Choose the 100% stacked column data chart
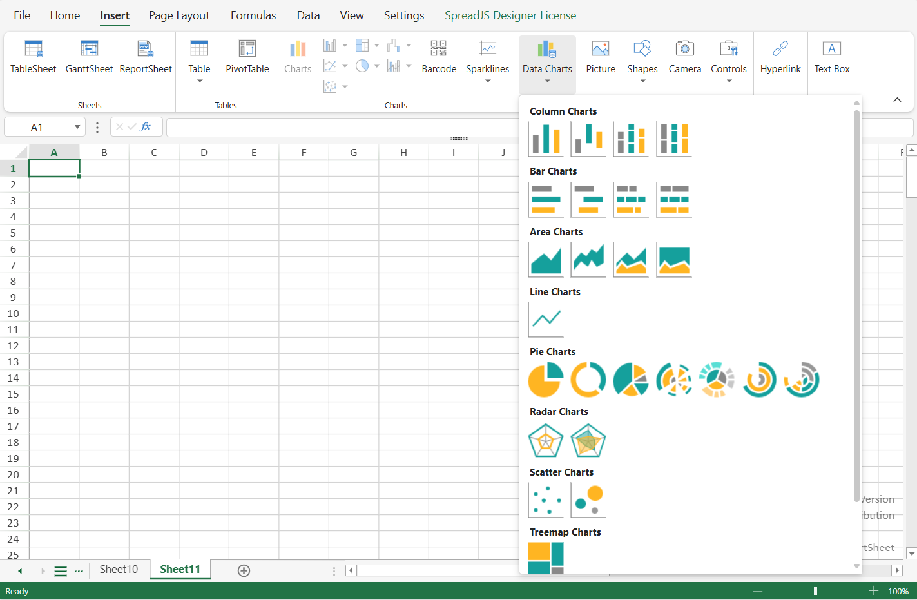Screen dimensions: 917x600 (x=674, y=139)
